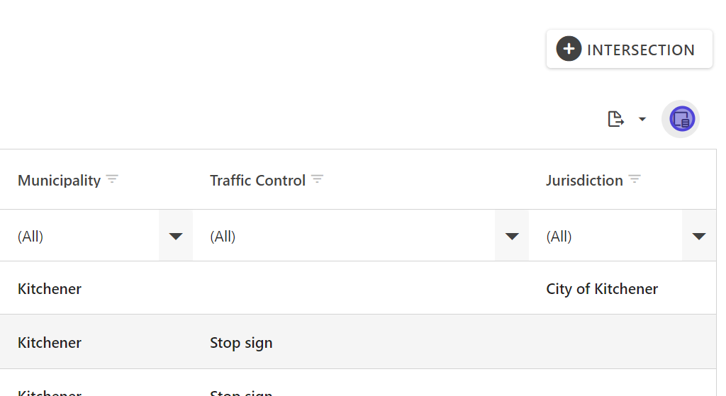
Task: Select the fully visible Stop sign cell
Action: [241, 343]
